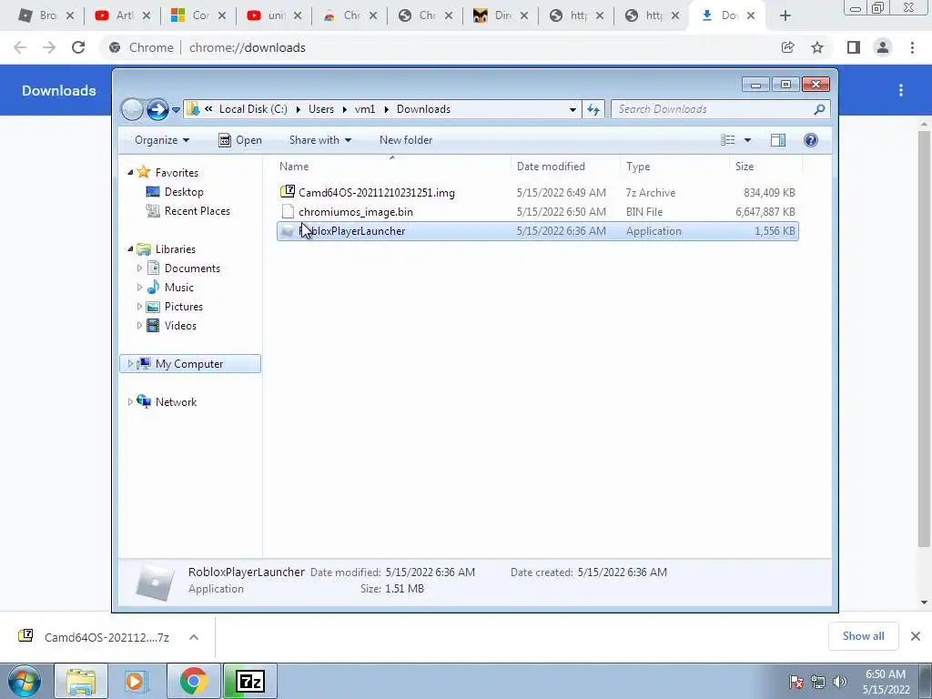This screenshot has height=699, width=932.
Task: Click Local Disk (C:) breadcrumb
Action: (x=253, y=109)
